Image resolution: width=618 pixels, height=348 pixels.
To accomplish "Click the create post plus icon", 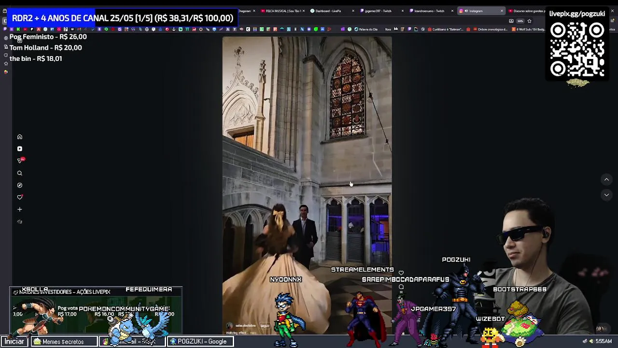I will point(20,209).
